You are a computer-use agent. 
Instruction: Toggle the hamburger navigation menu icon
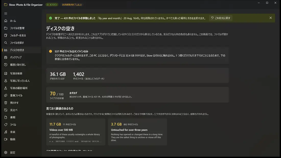pyautogui.click(x=6, y=14)
